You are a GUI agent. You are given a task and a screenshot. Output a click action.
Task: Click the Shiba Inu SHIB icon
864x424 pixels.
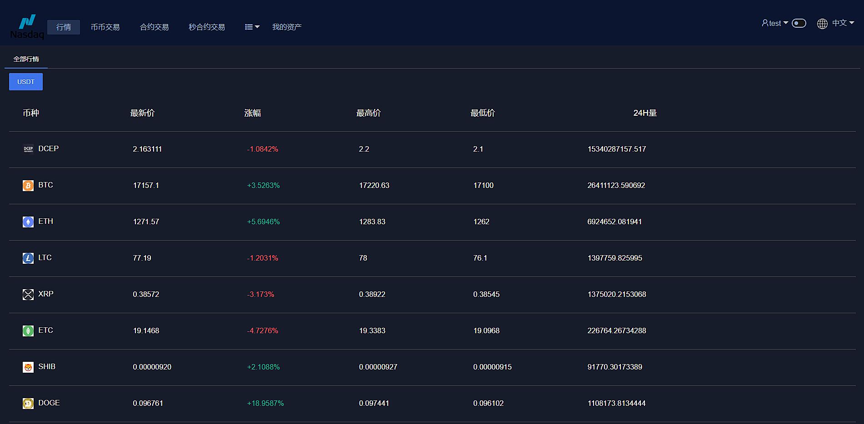pyautogui.click(x=28, y=367)
